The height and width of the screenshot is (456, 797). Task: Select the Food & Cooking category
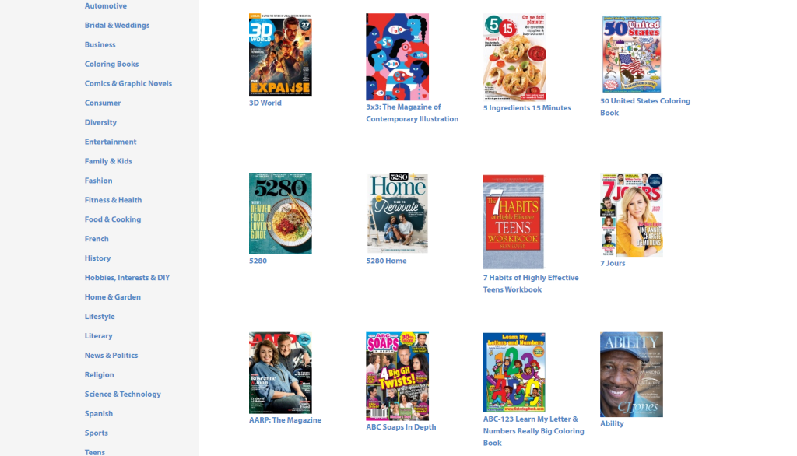[x=113, y=219]
